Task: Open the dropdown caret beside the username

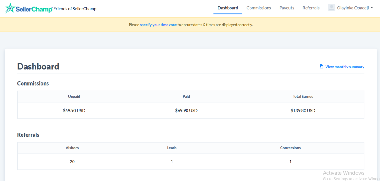Action: click(x=372, y=8)
